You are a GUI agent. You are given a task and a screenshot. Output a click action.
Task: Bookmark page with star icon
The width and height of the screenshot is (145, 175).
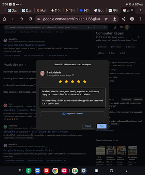(x=106, y=19)
